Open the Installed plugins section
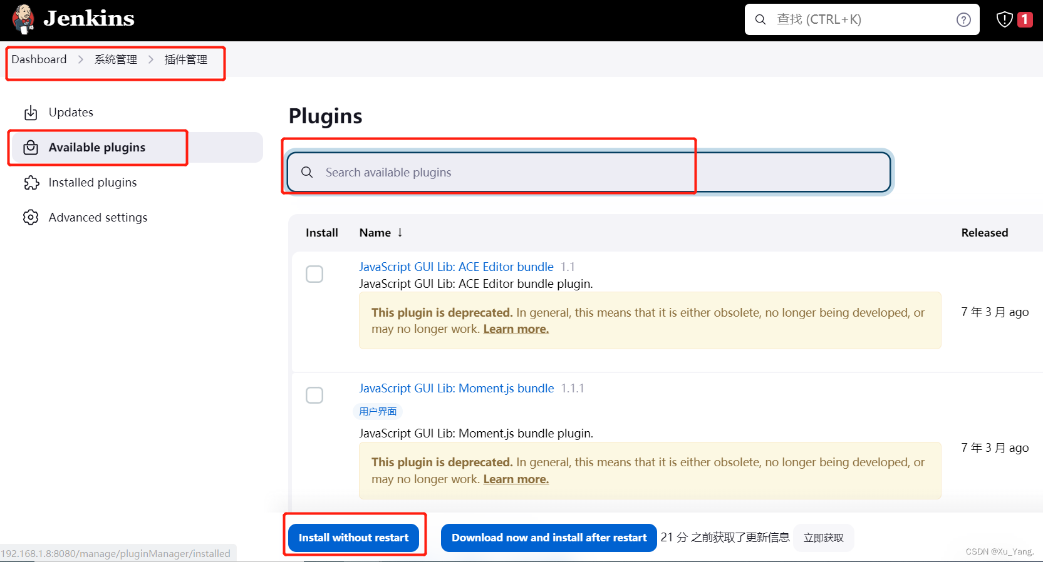 pyautogui.click(x=93, y=183)
